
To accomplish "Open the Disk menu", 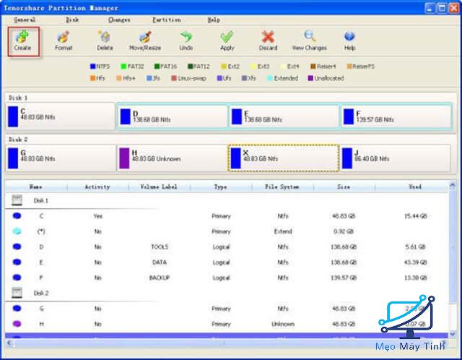I will pyautogui.click(x=72, y=20).
